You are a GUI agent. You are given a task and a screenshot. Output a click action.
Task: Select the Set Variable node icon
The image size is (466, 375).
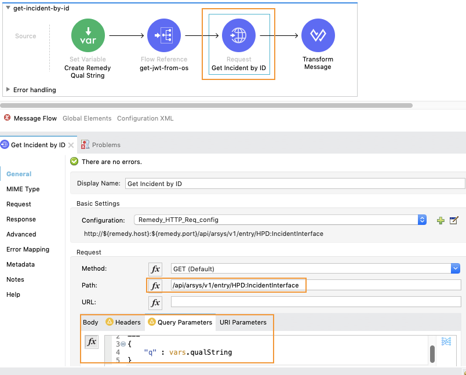[x=88, y=35]
